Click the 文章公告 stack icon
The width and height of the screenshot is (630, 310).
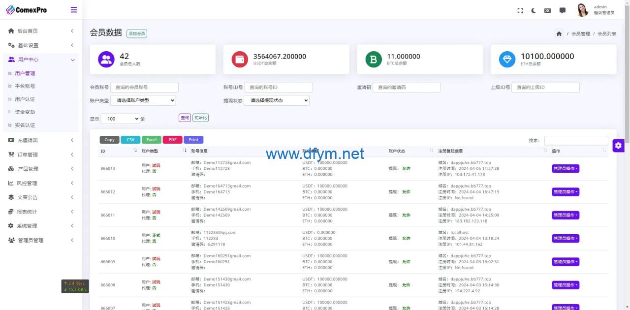[x=11, y=197]
